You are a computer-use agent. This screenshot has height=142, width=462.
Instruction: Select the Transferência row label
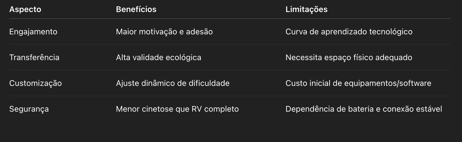coord(34,58)
